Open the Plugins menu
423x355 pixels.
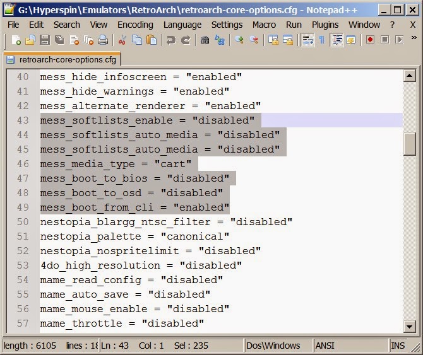[325, 25]
